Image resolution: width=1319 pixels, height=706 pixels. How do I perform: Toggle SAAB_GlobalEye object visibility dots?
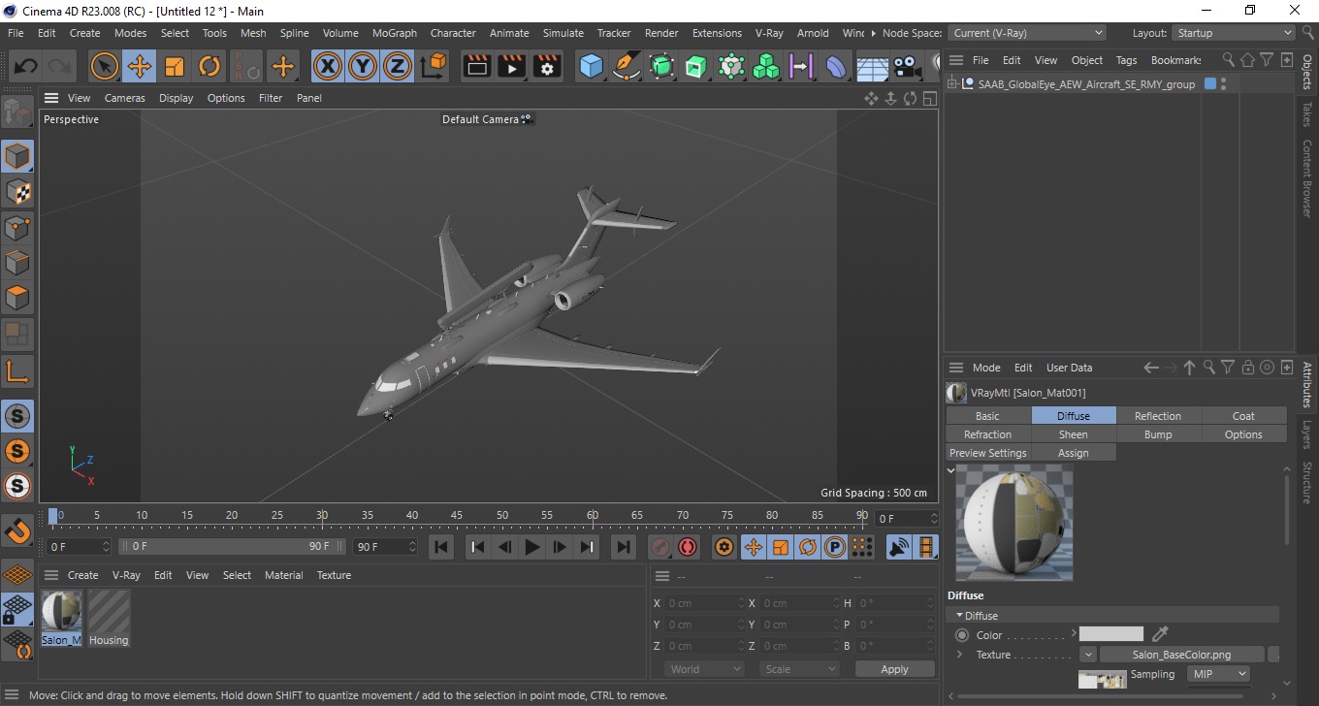1224,84
